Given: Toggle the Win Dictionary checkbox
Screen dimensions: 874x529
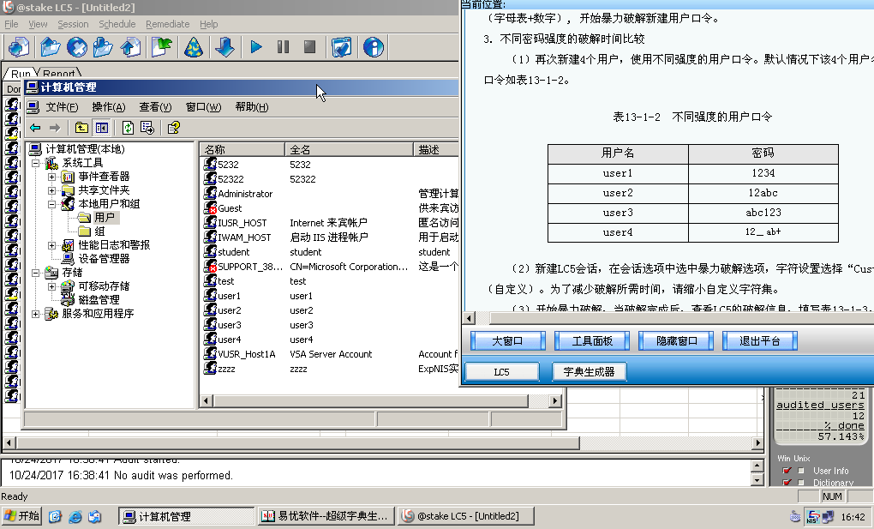Looking at the screenshot, I should [787, 482].
